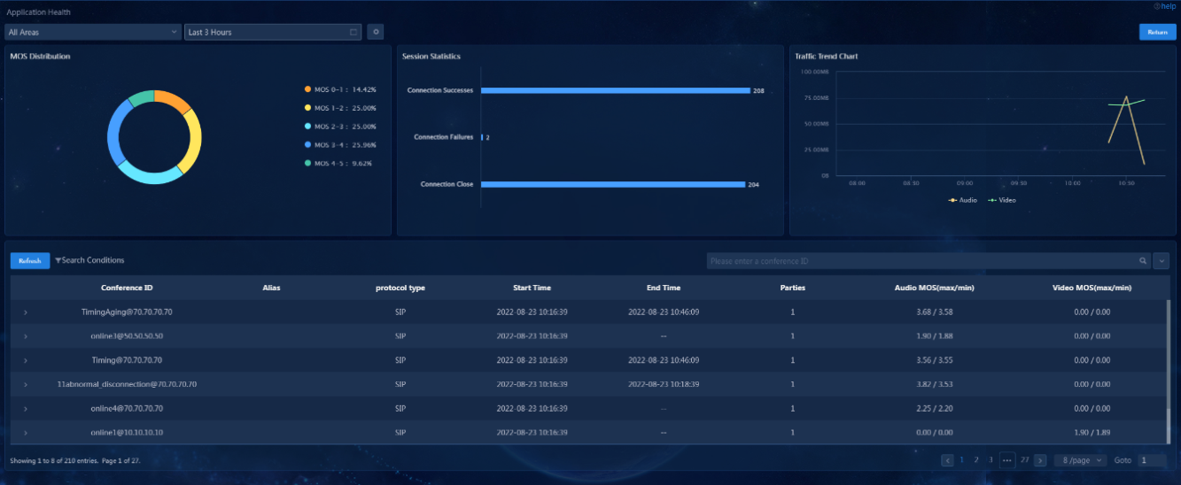Click the Alias column header
1181x485 pixels.
click(x=271, y=288)
